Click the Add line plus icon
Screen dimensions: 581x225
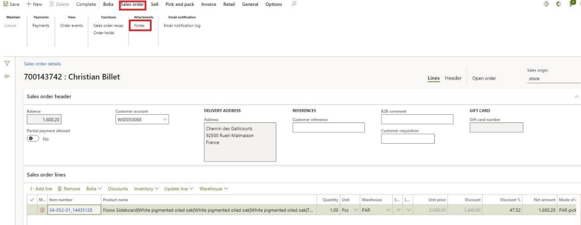pos(31,189)
